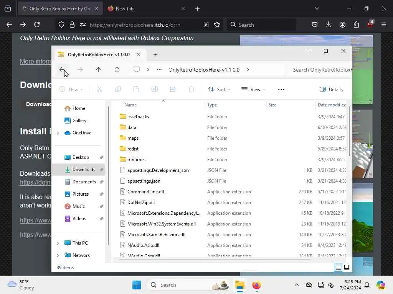Select the CommandLine.dll file

[x=145, y=192]
